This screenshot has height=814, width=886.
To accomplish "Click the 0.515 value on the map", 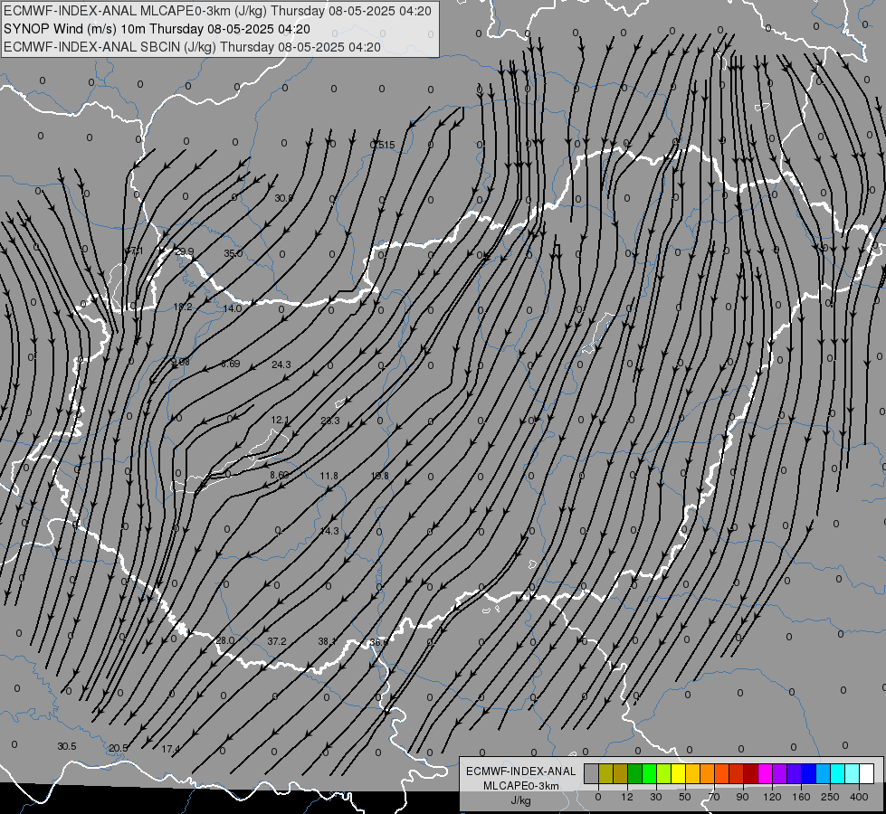I will coord(383,146).
